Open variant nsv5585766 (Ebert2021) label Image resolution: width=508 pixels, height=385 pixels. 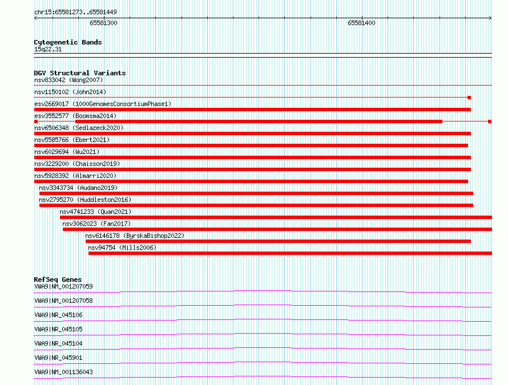pos(72,140)
